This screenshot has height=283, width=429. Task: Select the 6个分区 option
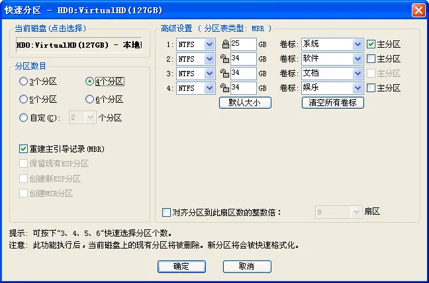(x=89, y=99)
